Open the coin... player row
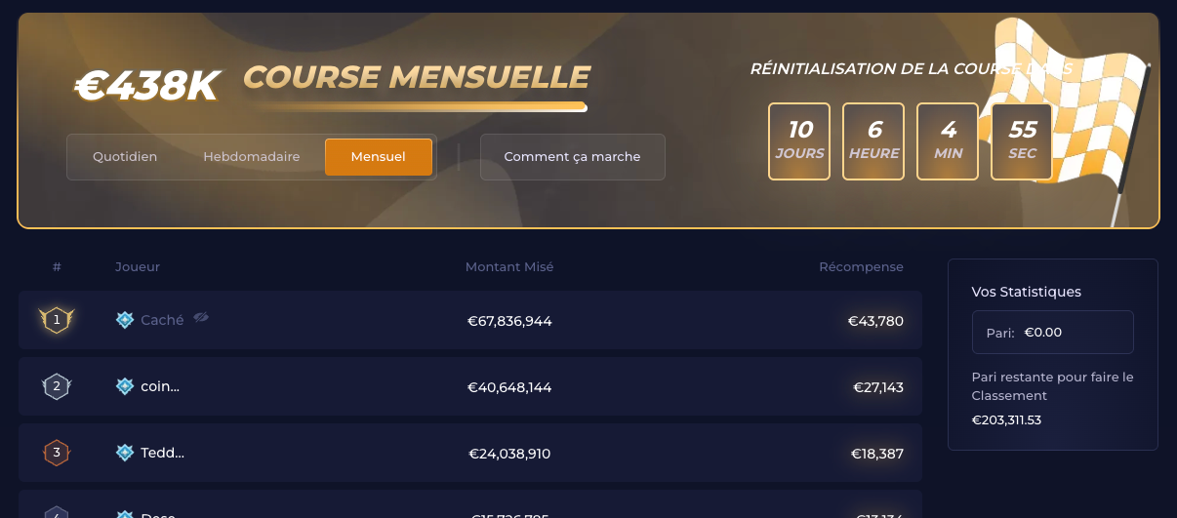The height and width of the screenshot is (518, 1177). click(470, 386)
